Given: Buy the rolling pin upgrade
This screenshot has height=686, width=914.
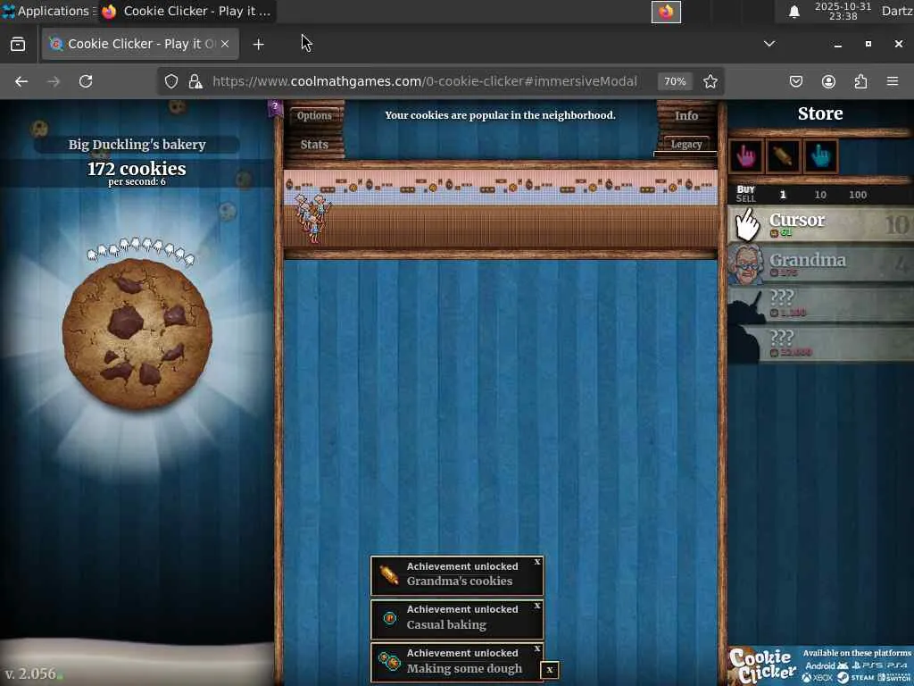Looking at the screenshot, I should coord(783,156).
